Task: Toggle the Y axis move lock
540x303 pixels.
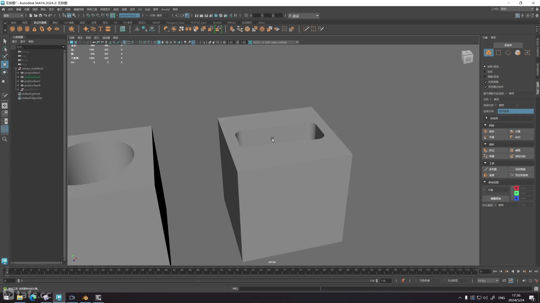Action: [x=516, y=193]
